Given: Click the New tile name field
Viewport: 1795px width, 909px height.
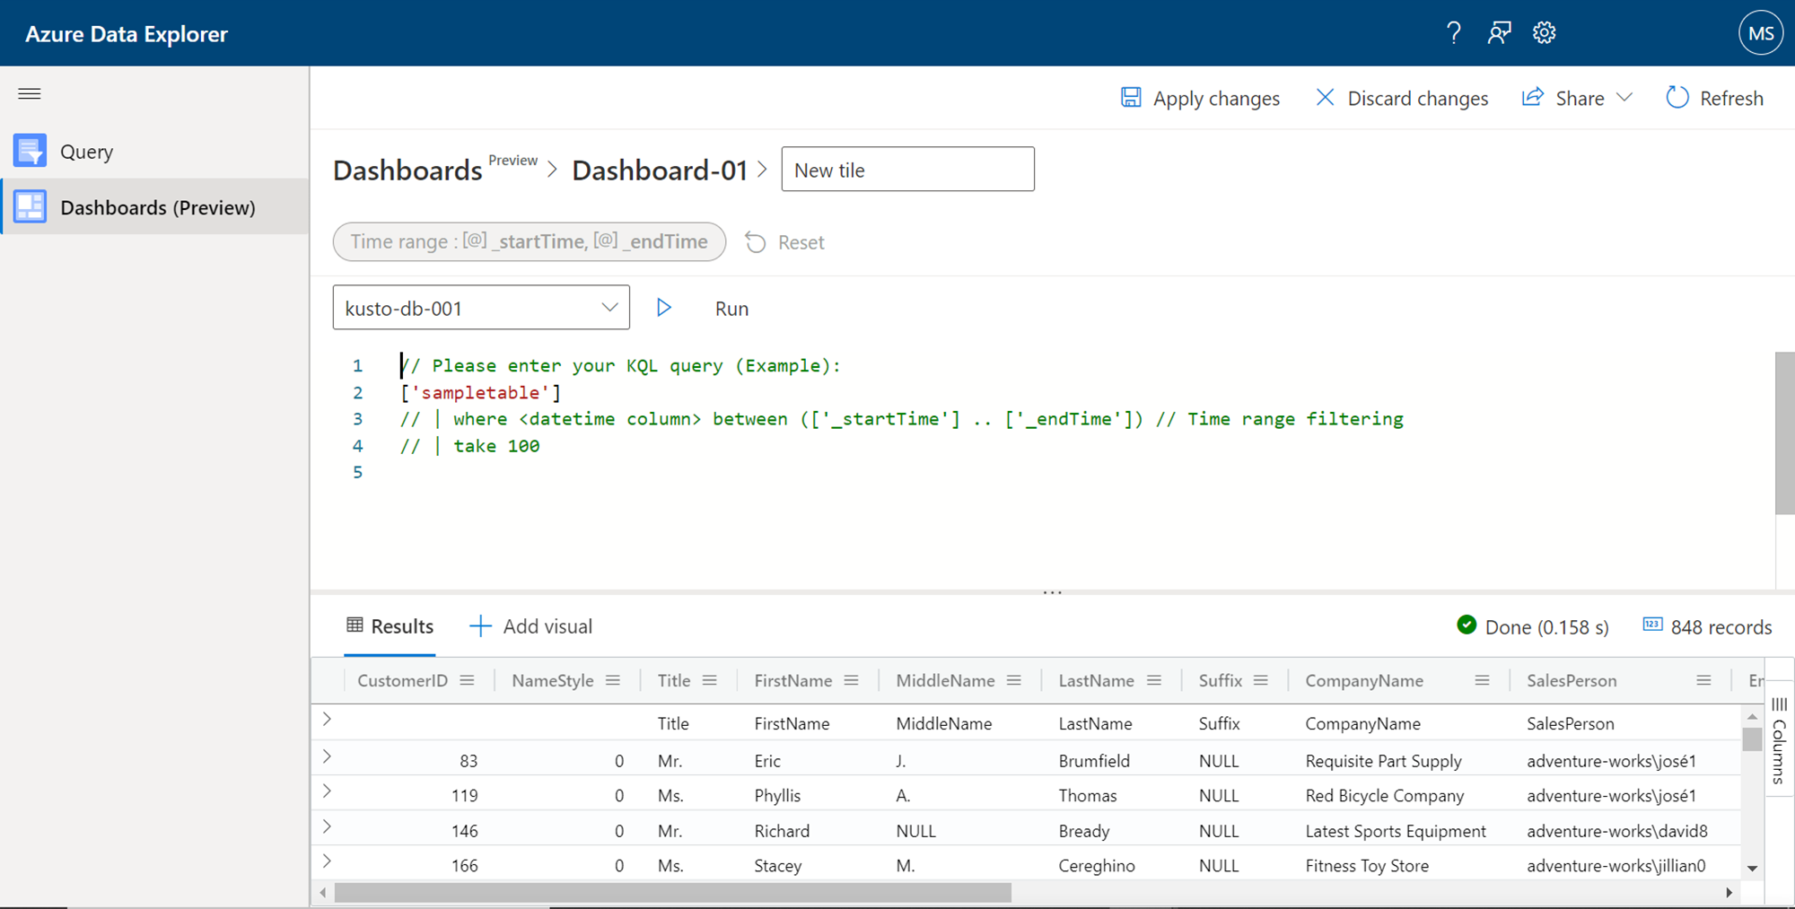Looking at the screenshot, I should click(x=907, y=170).
